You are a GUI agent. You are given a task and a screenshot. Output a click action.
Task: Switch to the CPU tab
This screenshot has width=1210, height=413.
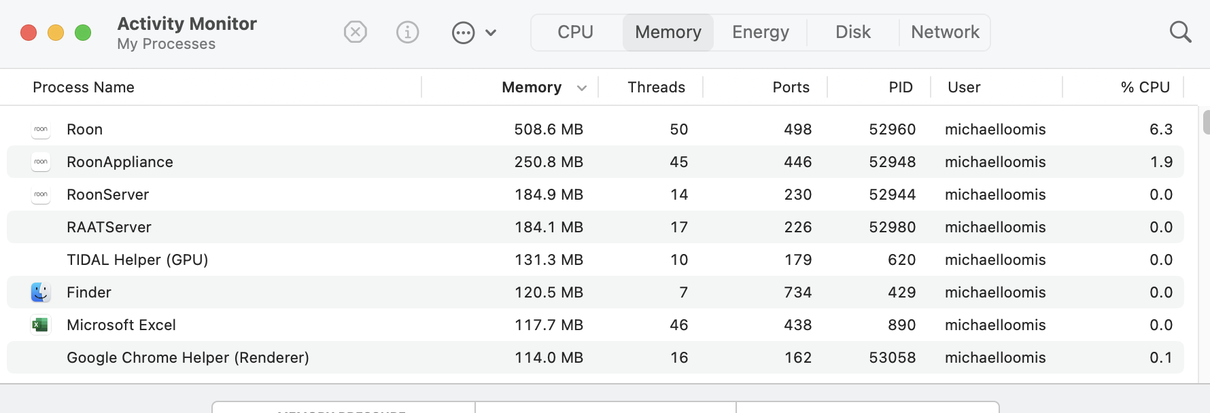click(x=576, y=32)
